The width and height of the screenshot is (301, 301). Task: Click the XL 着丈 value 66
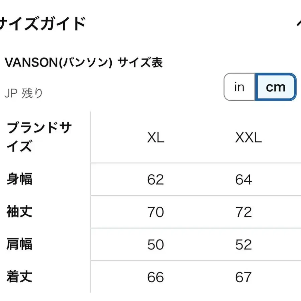click(156, 277)
